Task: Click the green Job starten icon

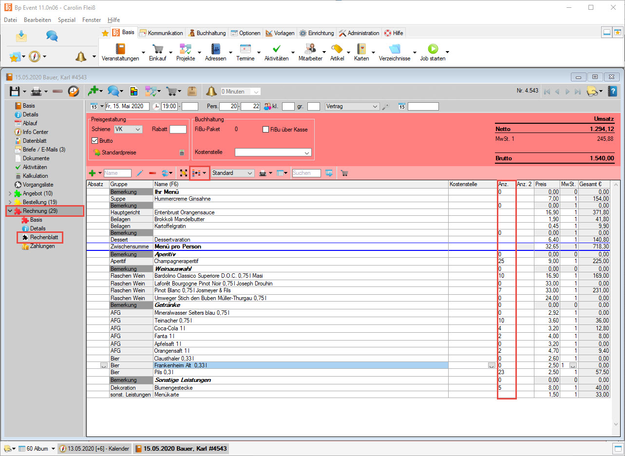Action: pyautogui.click(x=433, y=49)
